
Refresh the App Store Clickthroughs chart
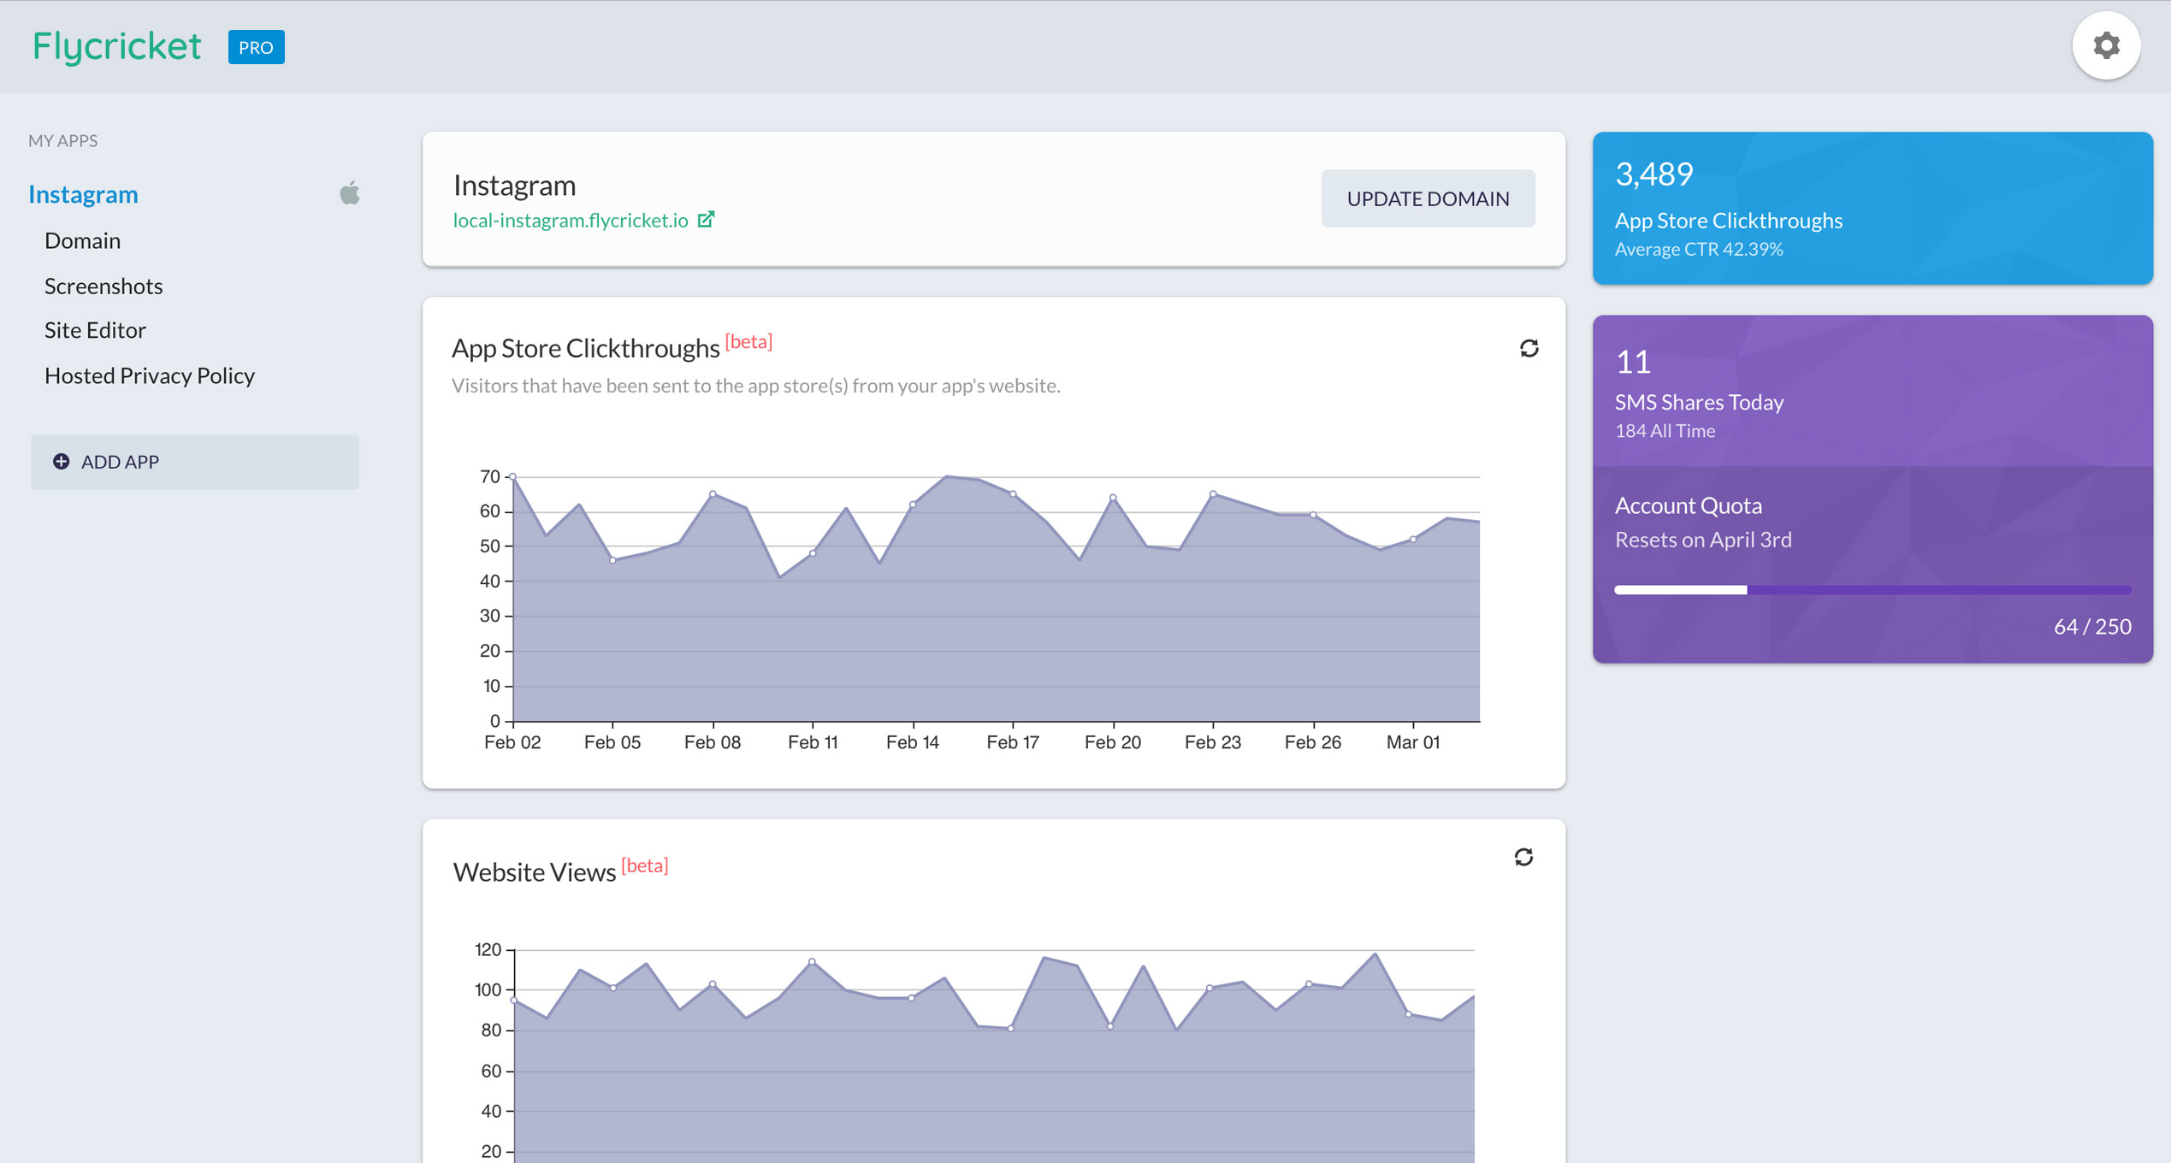click(1529, 348)
